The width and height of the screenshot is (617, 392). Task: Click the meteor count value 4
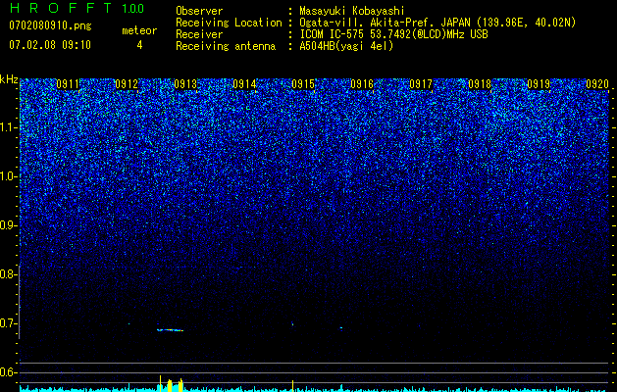(139, 45)
